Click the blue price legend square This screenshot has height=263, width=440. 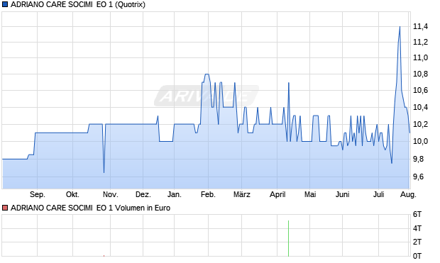point(5,4)
